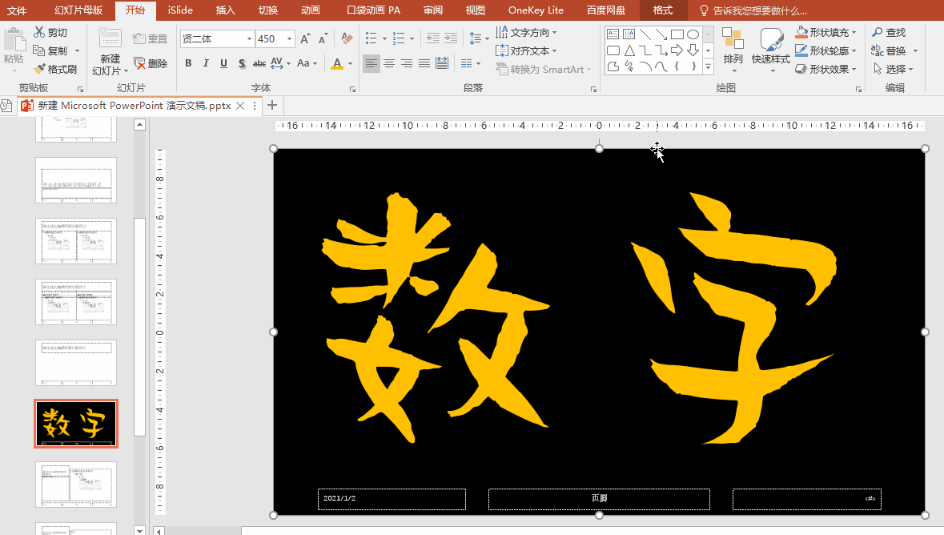Select the oval shape in the shapes gallery
The height and width of the screenshot is (535, 944).
[693, 34]
